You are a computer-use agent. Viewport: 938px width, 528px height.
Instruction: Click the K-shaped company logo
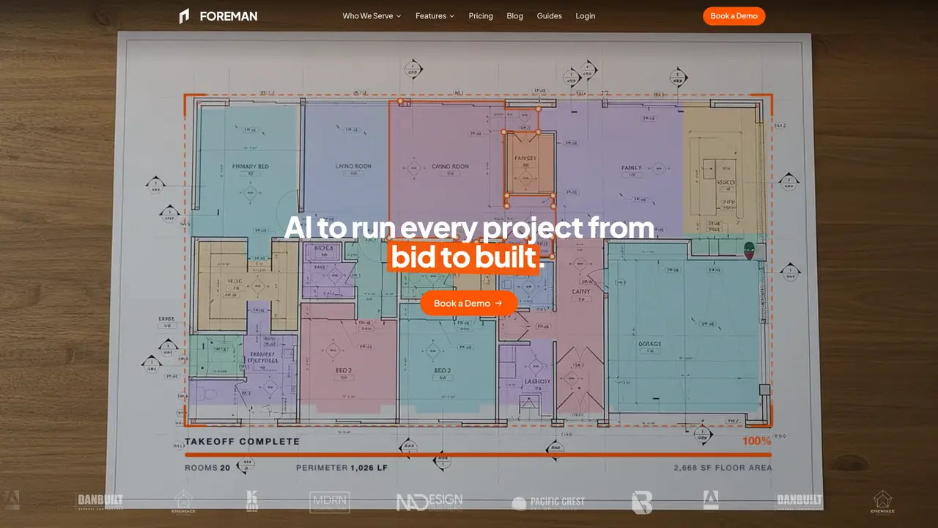coord(251,501)
